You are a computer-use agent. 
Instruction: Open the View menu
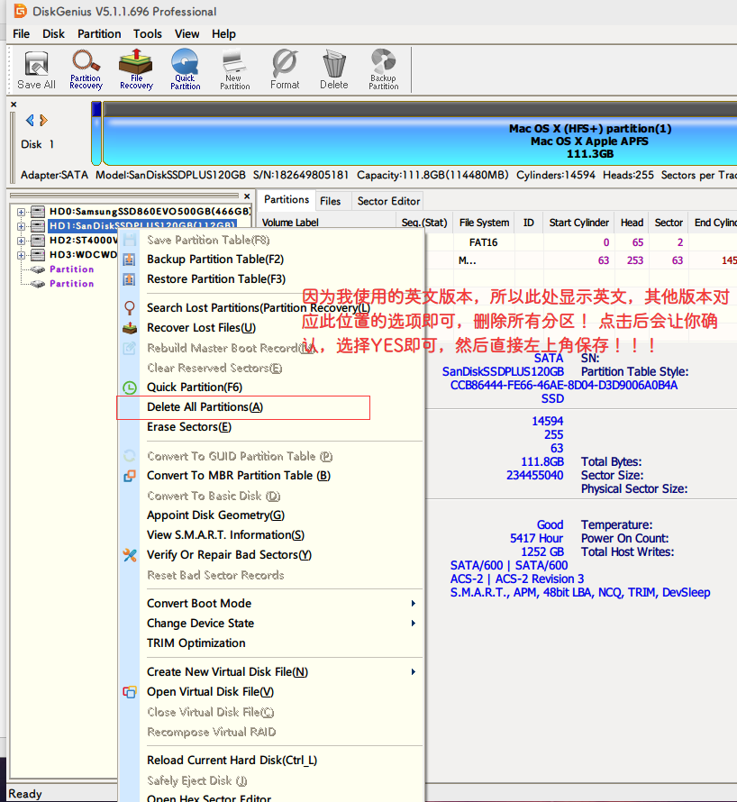point(187,33)
